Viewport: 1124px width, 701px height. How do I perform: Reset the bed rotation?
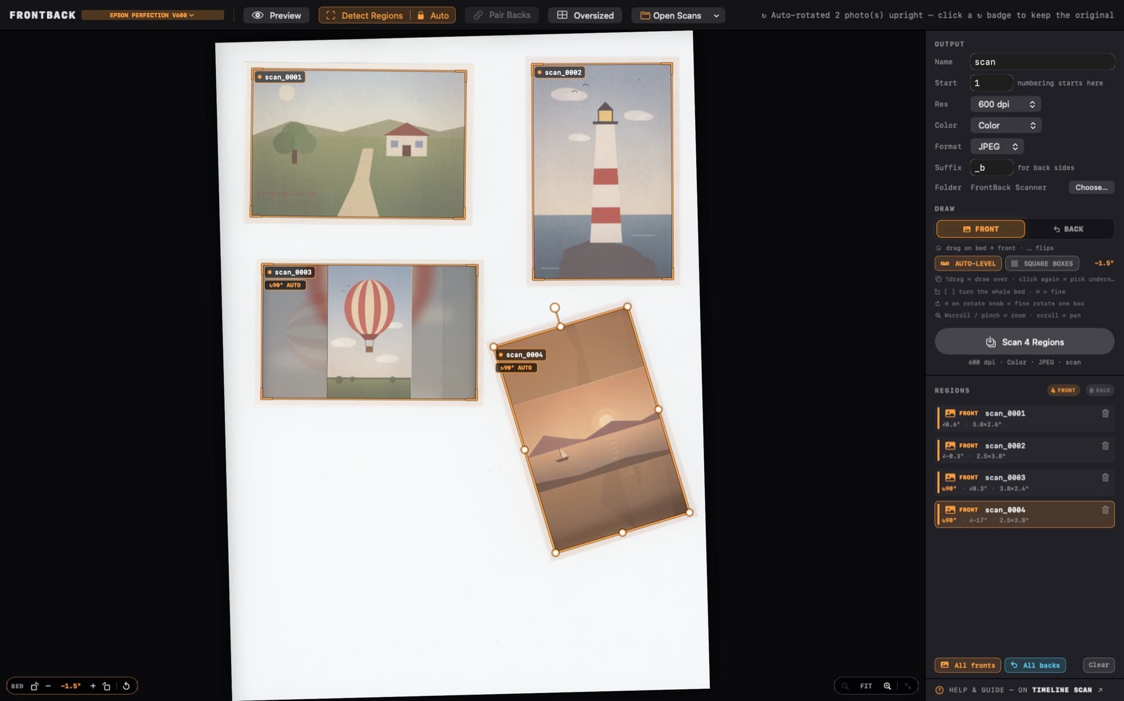(x=126, y=686)
